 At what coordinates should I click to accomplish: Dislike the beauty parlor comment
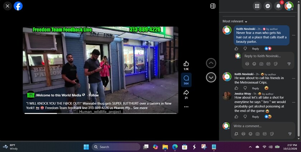[245, 49]
